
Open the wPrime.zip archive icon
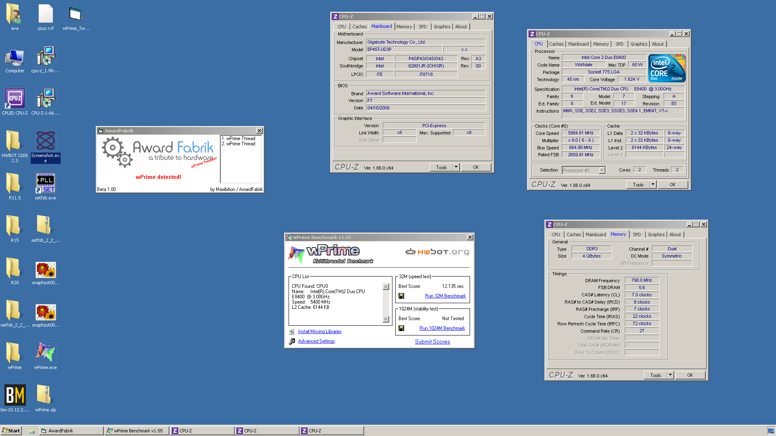[x=45, y=398]
